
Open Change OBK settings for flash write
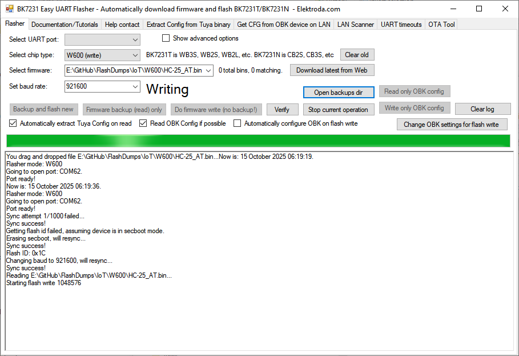tap(452, 125)
